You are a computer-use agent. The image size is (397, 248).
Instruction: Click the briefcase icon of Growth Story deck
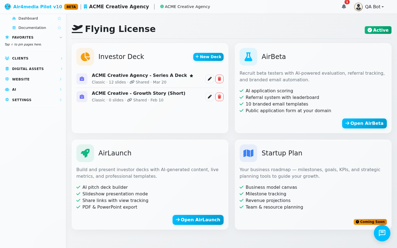click(x=82, y=97)
